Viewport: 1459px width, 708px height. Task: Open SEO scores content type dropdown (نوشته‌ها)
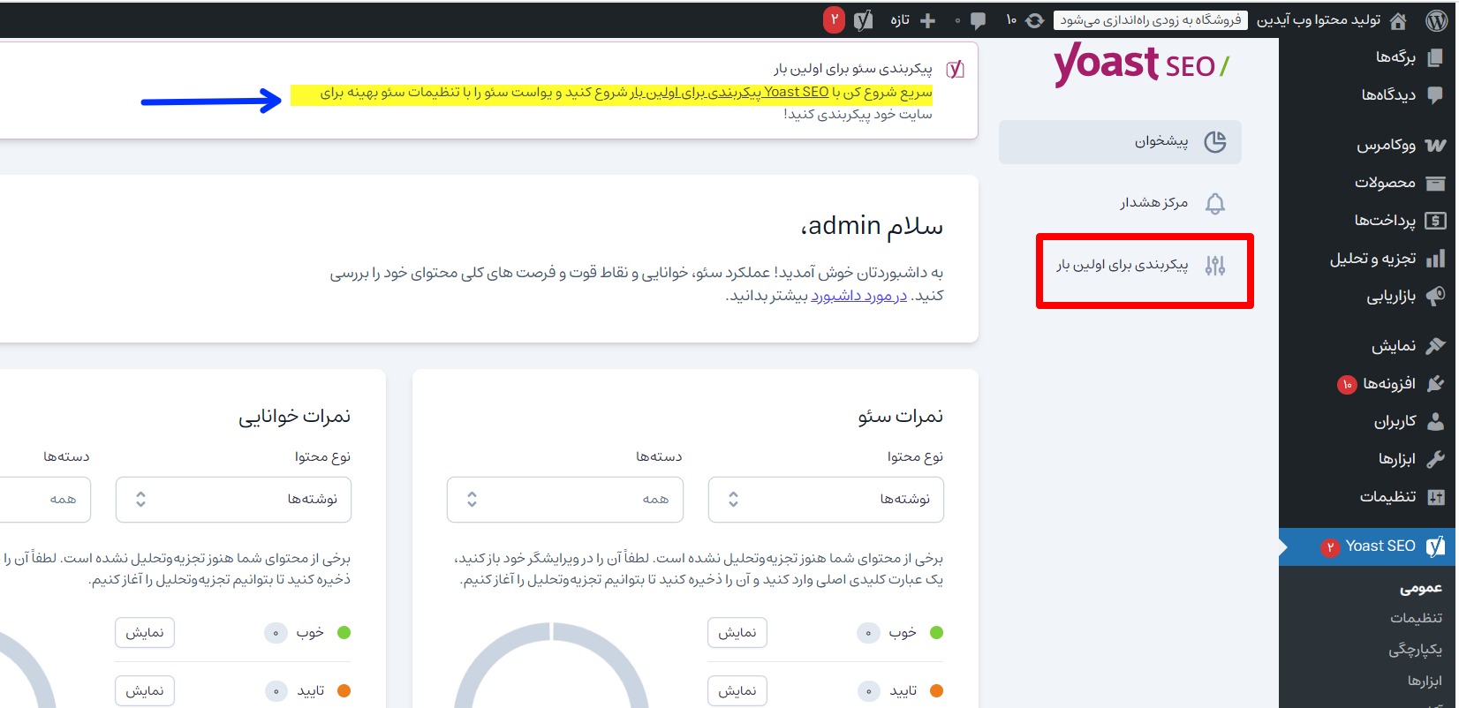[x=825, y=500]
